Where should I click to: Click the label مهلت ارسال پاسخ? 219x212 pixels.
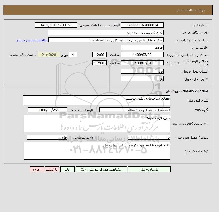195,55
